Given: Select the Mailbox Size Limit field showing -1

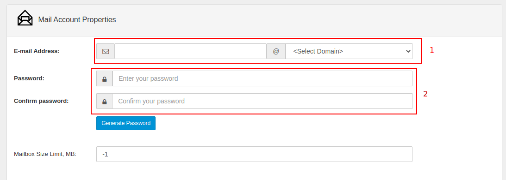Looking at the screenshot, I should [x=254, y=154].
